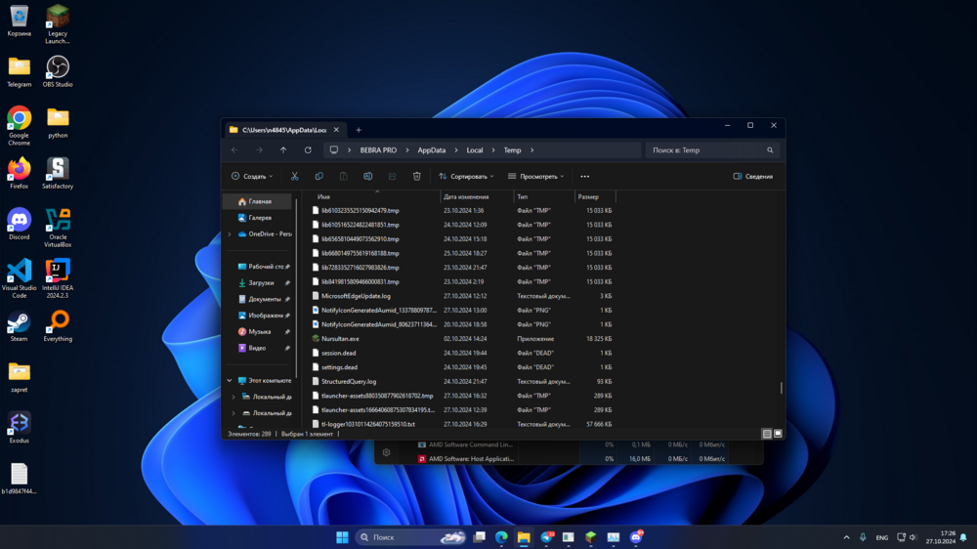Screen dimensions: 977x549
Task: Select the Oracle VirtualBox desktop icon
Action: (x=58, y=228)
